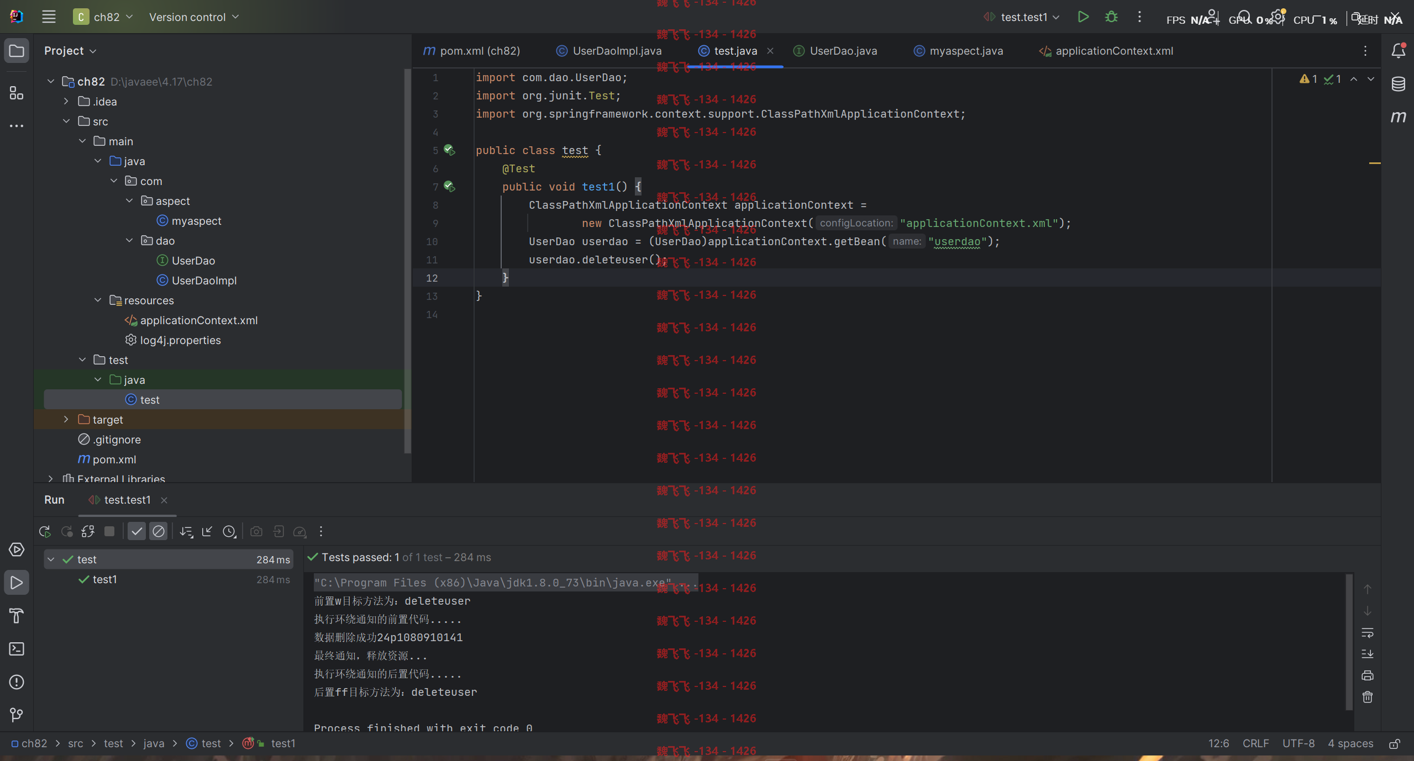
Task: Expand the .idea folder
Action: [66, 101]
